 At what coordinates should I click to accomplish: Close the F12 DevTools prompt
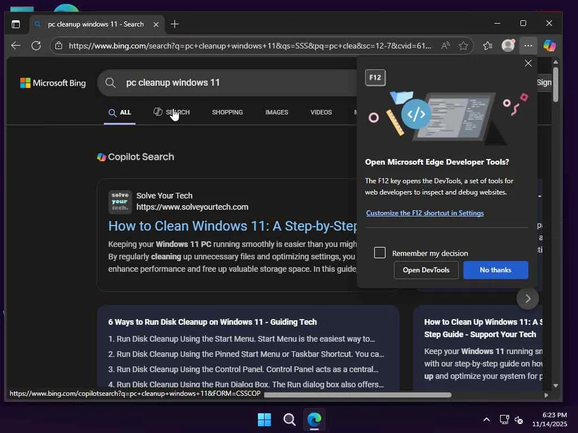click(528, 63)
